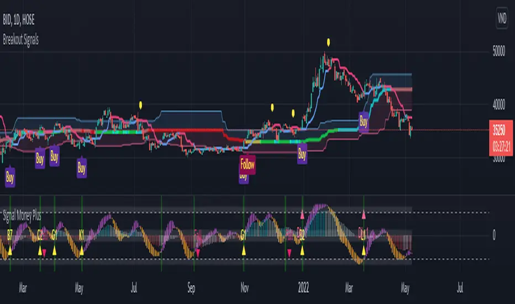Image resolution: width=515 pixels, height=304 pixels.
Task: Click the leftmost Buy signal label
Action: tap(10, 177)
